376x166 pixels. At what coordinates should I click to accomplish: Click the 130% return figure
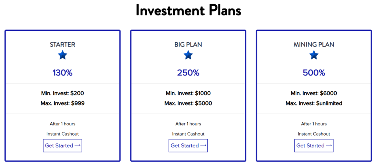point(62,73)
